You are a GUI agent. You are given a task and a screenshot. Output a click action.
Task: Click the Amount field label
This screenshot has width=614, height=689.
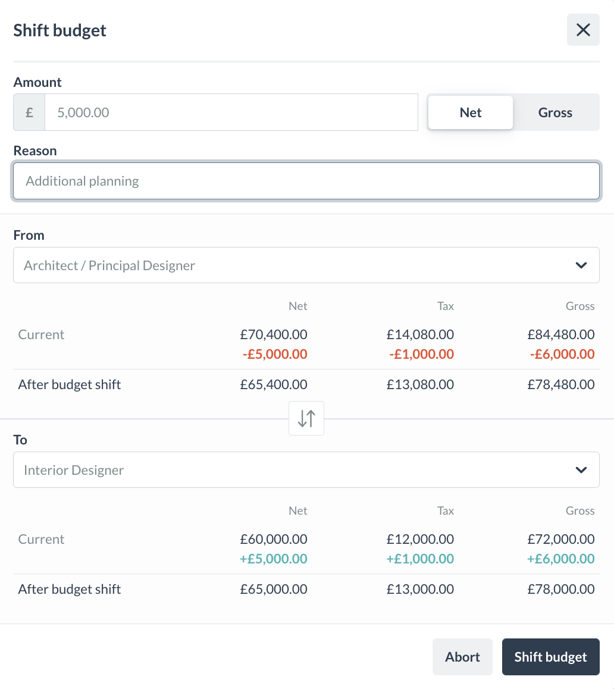pyautogui.click(x=37, y=82)
